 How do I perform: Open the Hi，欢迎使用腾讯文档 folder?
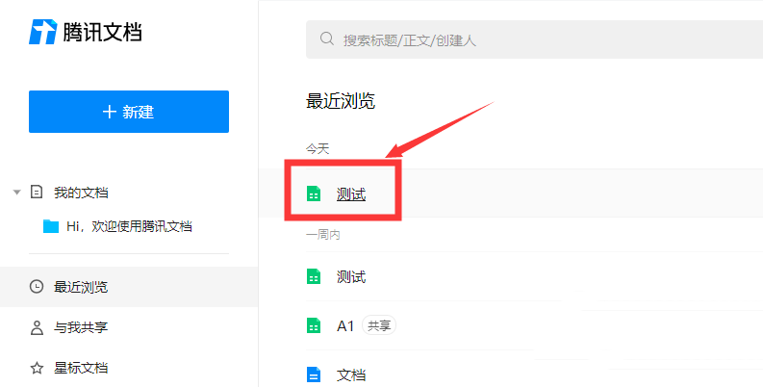[128, 226]
